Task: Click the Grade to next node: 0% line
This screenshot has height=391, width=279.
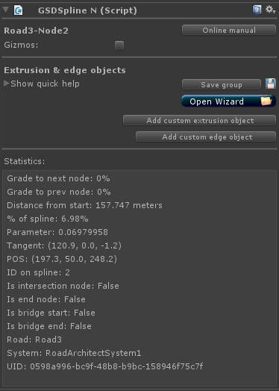Action: 58,178
